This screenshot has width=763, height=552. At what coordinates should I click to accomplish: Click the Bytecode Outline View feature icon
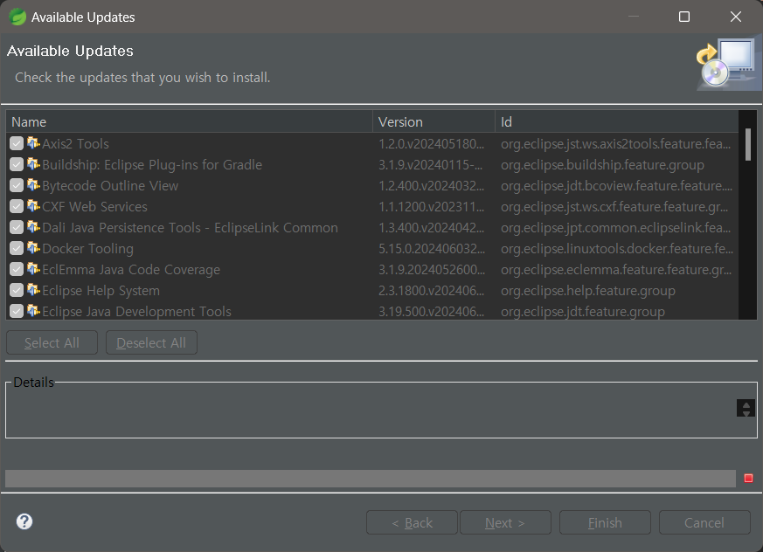coord(33,185)
